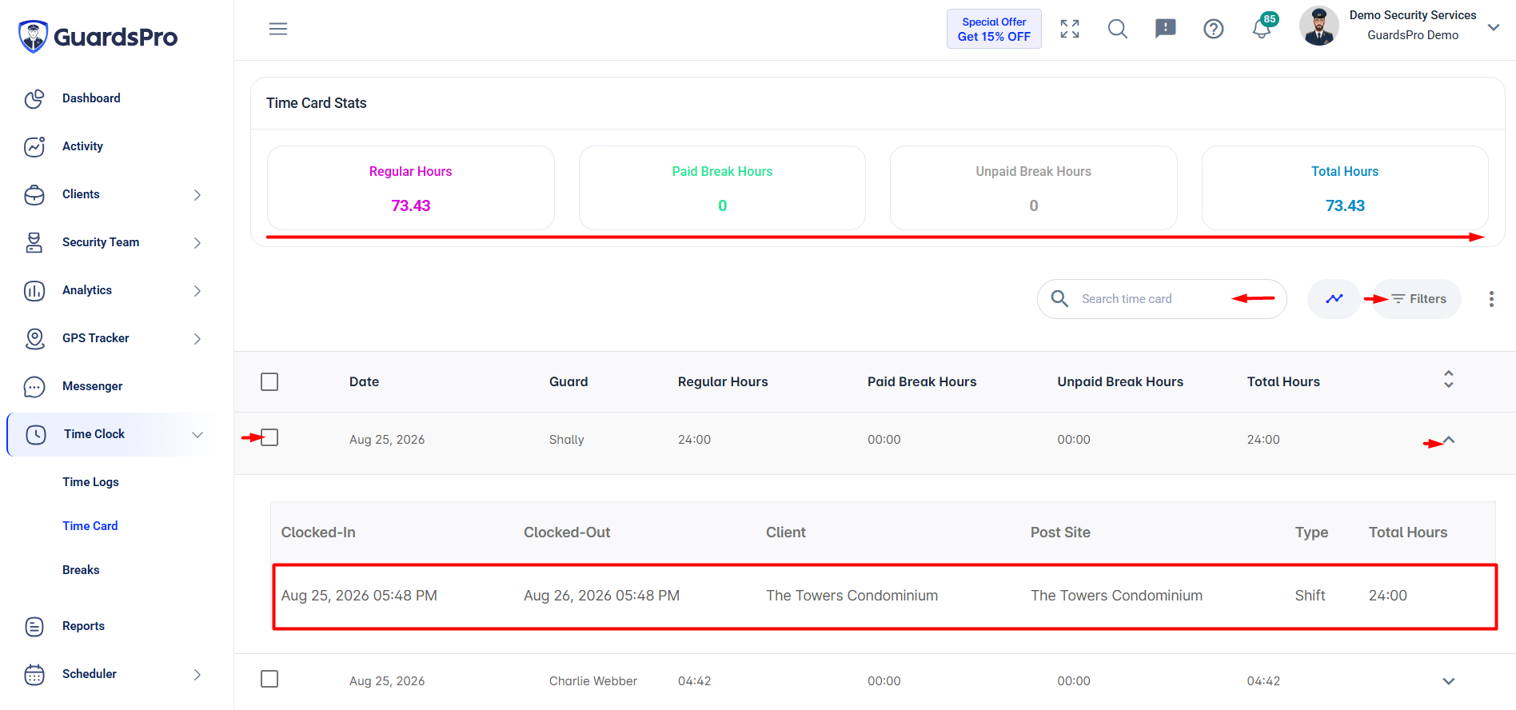Expand the Security Team submenu chevron
The height and width of the screenshot is (710, 1516).
click(197, 243)
